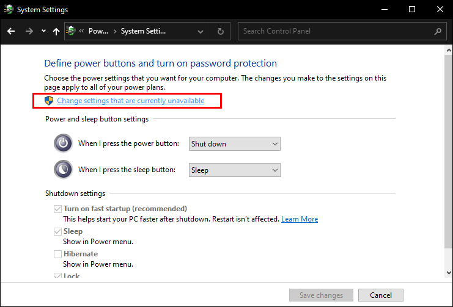The image size is (453, 307).
Task: Click the shield icon beside Change settings
Action: point(50,100)
